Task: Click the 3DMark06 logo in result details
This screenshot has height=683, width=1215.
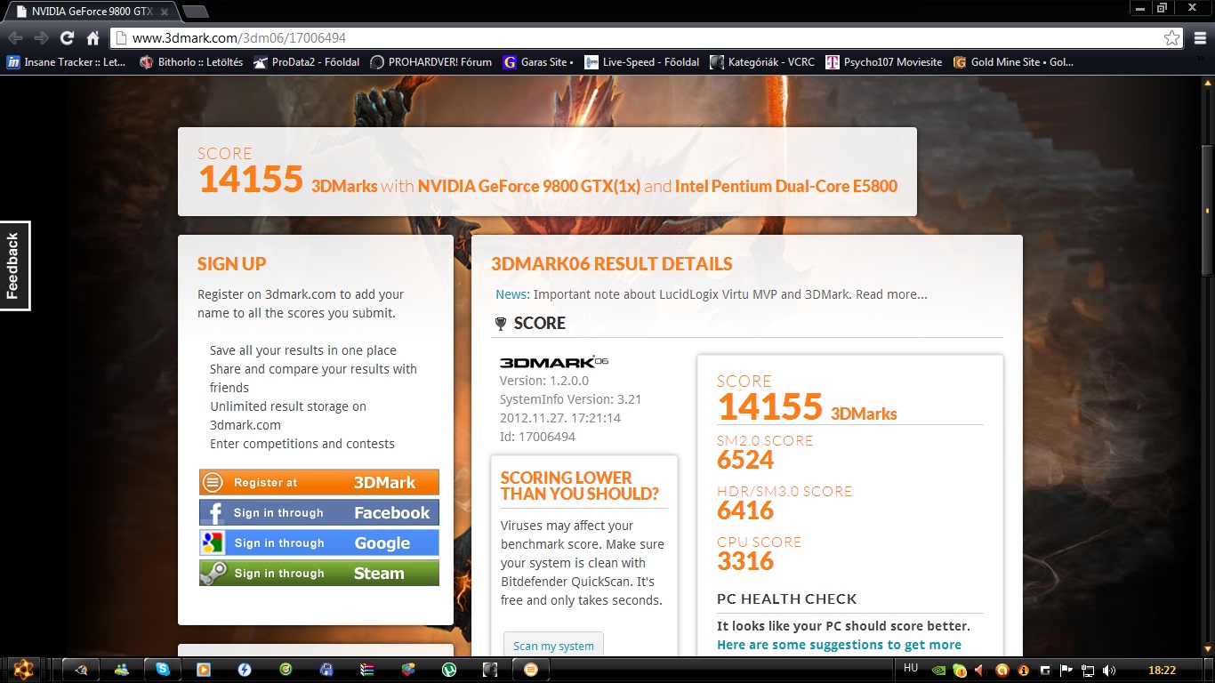Action: [553, 362]
